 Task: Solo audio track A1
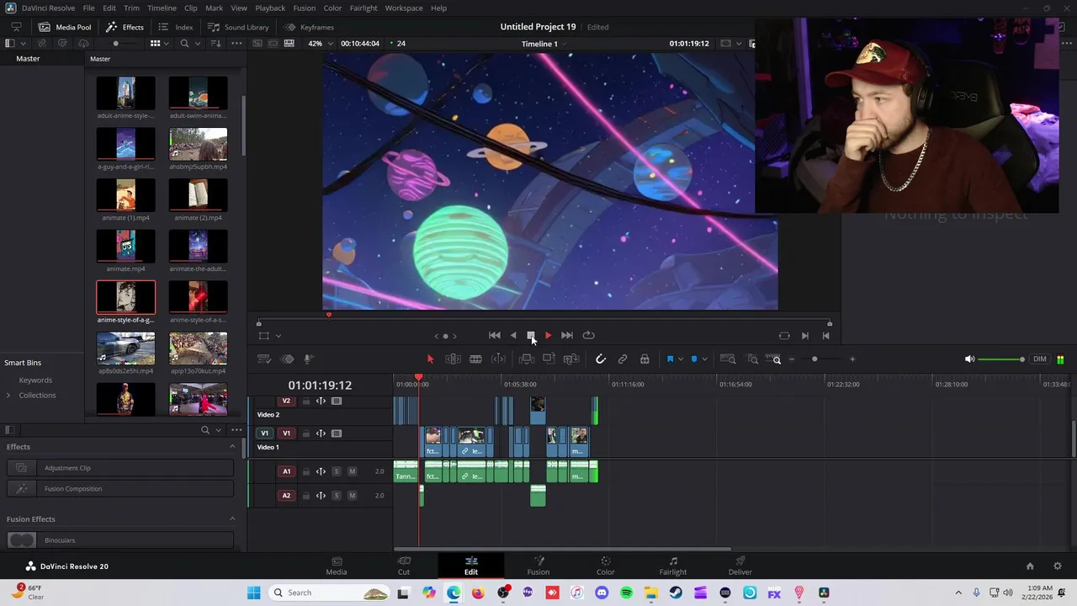[336, 471]
